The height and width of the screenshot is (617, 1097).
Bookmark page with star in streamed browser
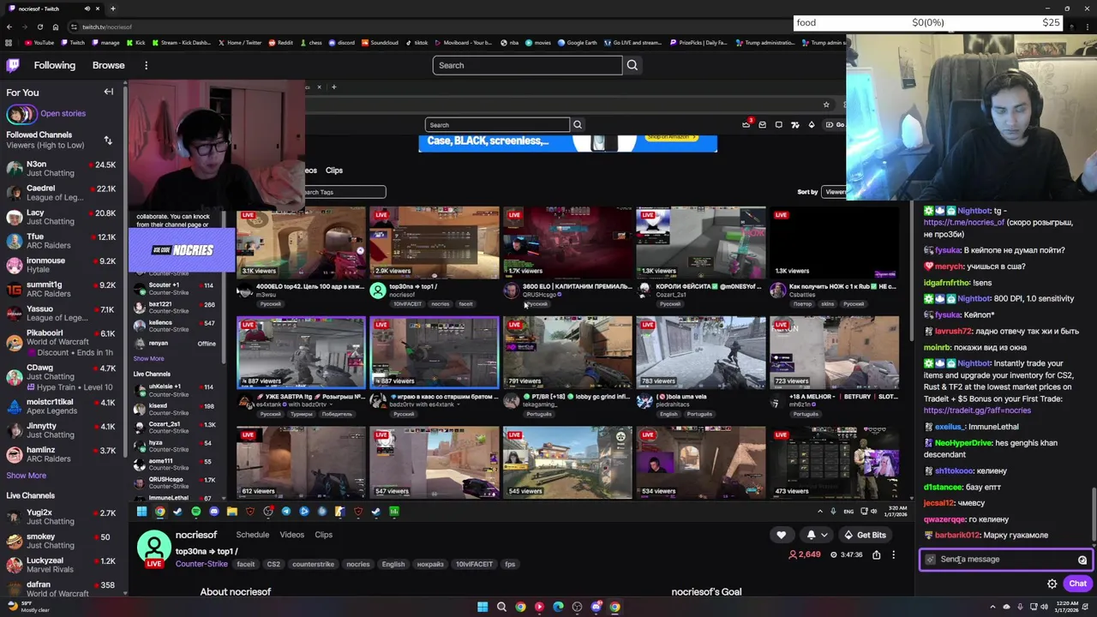pyautogui.click(x=826, y=105)
